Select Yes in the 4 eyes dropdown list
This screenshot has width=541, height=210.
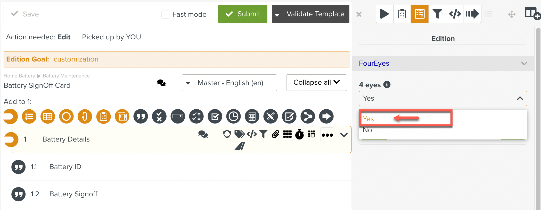[368, 119]
